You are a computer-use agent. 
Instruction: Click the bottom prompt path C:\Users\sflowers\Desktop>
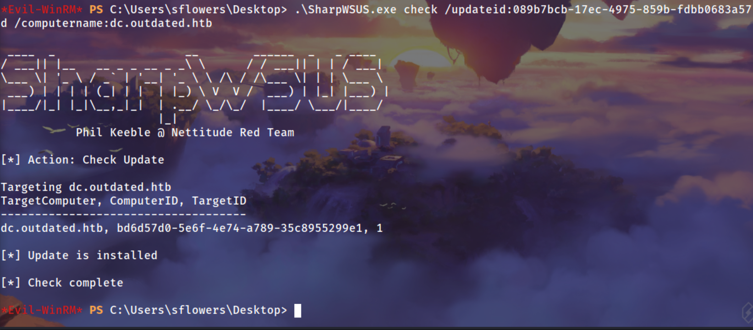(x=198, y=310)
